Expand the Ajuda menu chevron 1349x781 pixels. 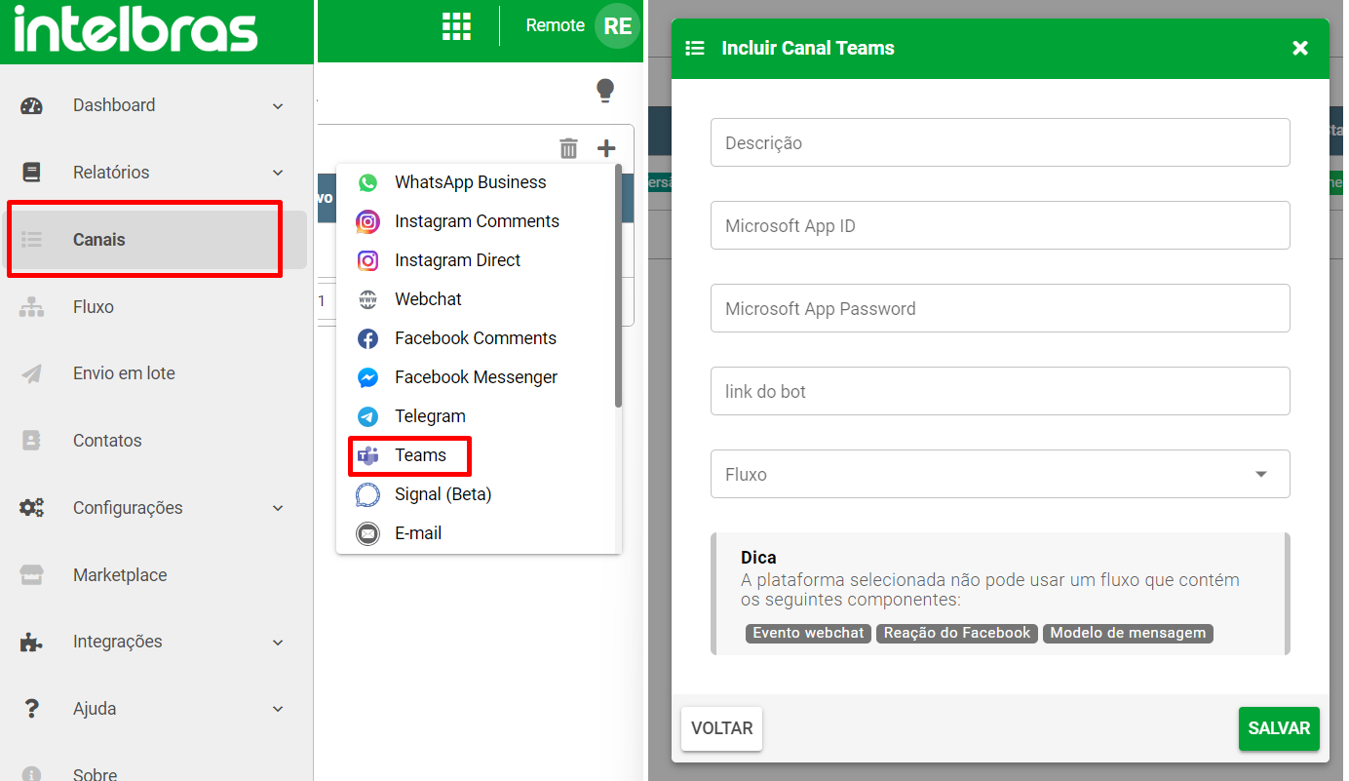[x=278, y=709]
